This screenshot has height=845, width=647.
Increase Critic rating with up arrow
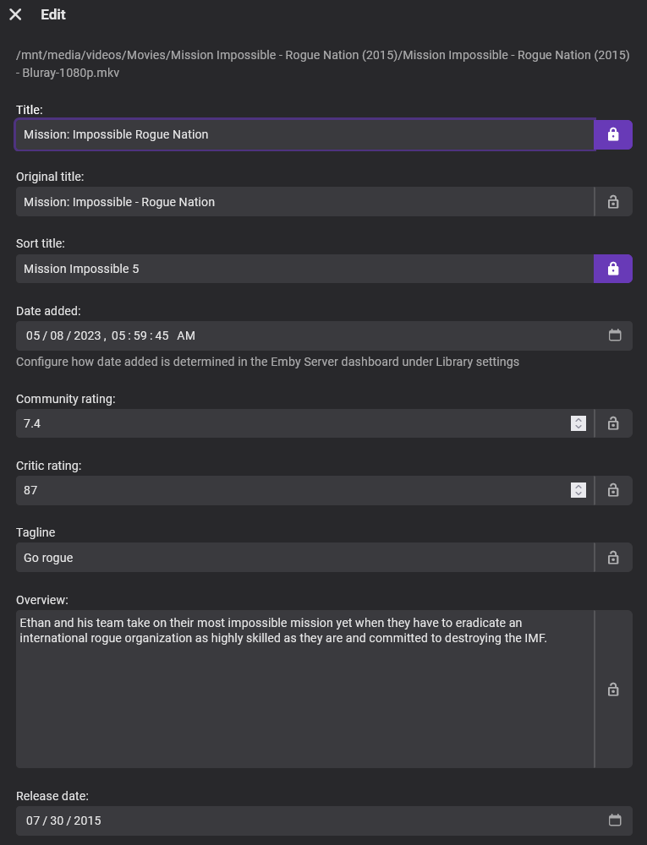[x=578, y=486]
